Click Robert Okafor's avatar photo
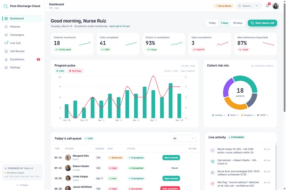The image size is (286, 190). click(68, 168)
